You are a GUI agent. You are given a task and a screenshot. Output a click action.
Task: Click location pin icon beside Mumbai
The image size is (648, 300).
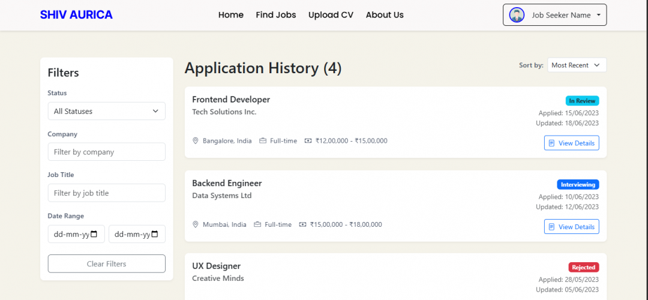(196, 224)
